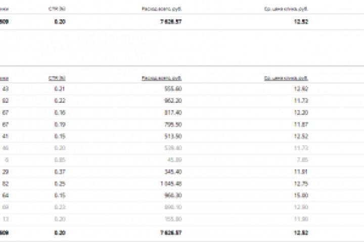
Task: Select the 12.75 average click price
Action: tap(301, 184)
